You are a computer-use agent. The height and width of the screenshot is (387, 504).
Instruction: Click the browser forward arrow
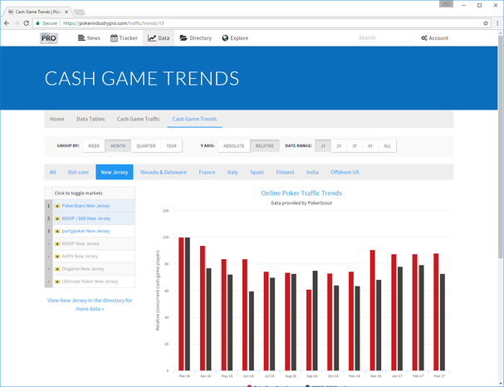[17, 23]
